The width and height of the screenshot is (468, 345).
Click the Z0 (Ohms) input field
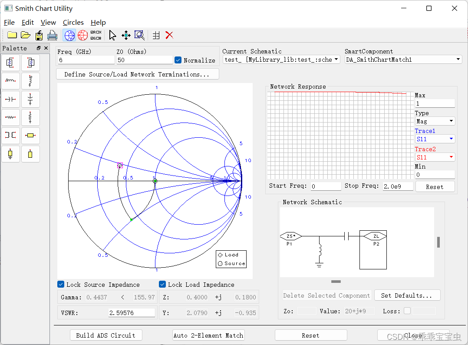point(145,60)
